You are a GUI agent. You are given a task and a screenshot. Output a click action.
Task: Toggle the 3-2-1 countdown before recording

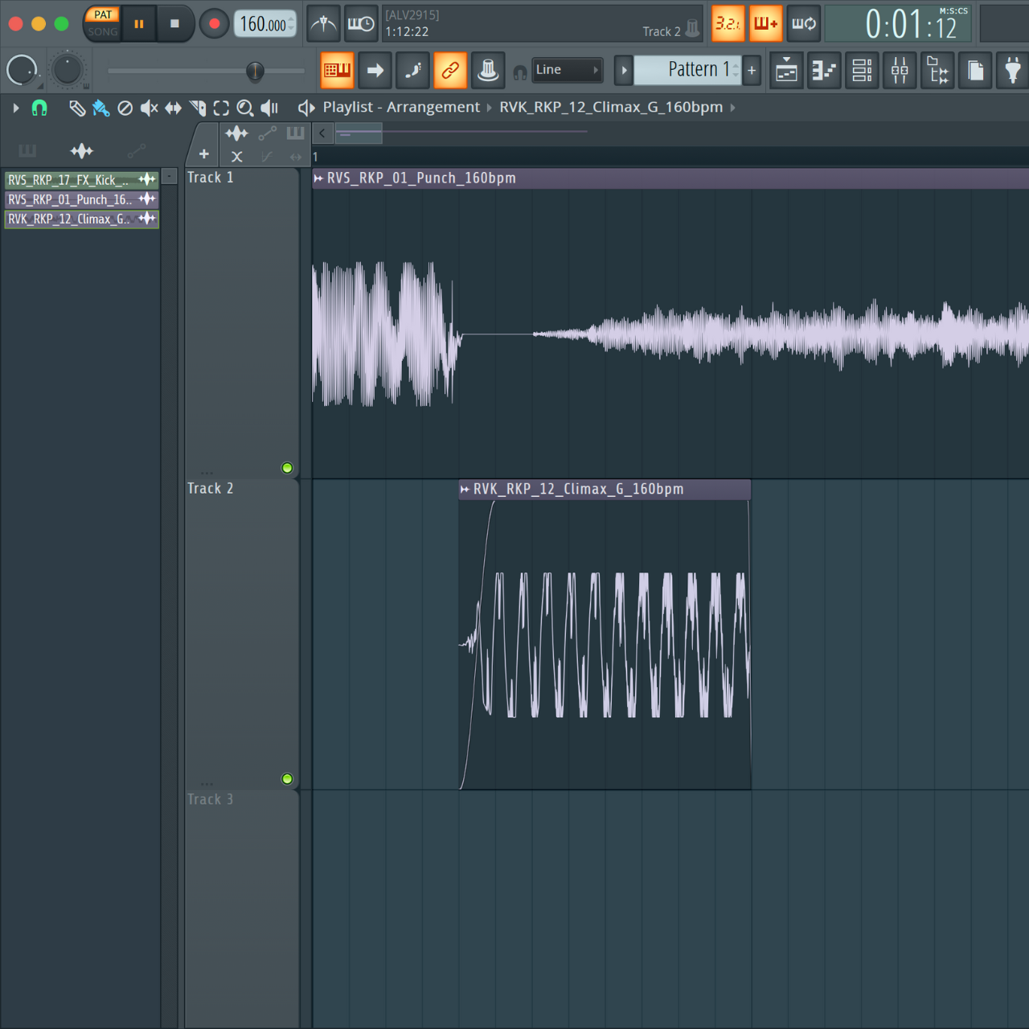coord(728,24)
